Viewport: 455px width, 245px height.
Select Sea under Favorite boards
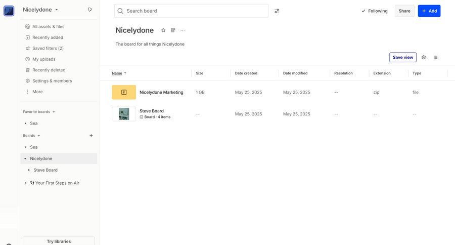pos(34,124)
